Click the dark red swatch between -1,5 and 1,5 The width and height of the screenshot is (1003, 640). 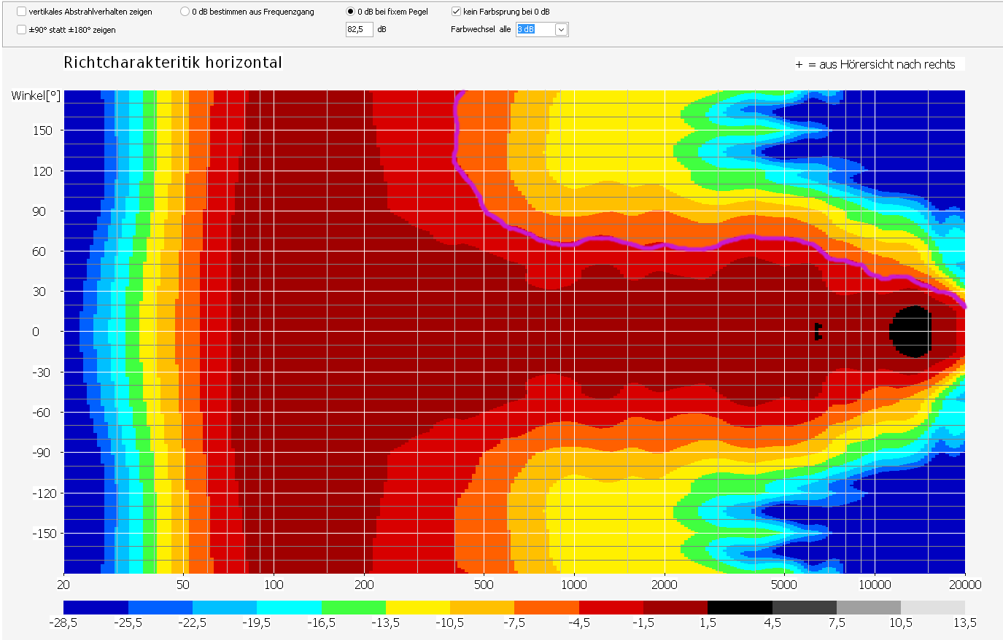675,607
